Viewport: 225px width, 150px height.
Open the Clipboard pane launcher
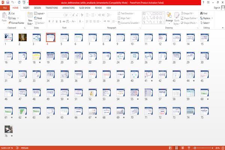[x=25, y=28]
